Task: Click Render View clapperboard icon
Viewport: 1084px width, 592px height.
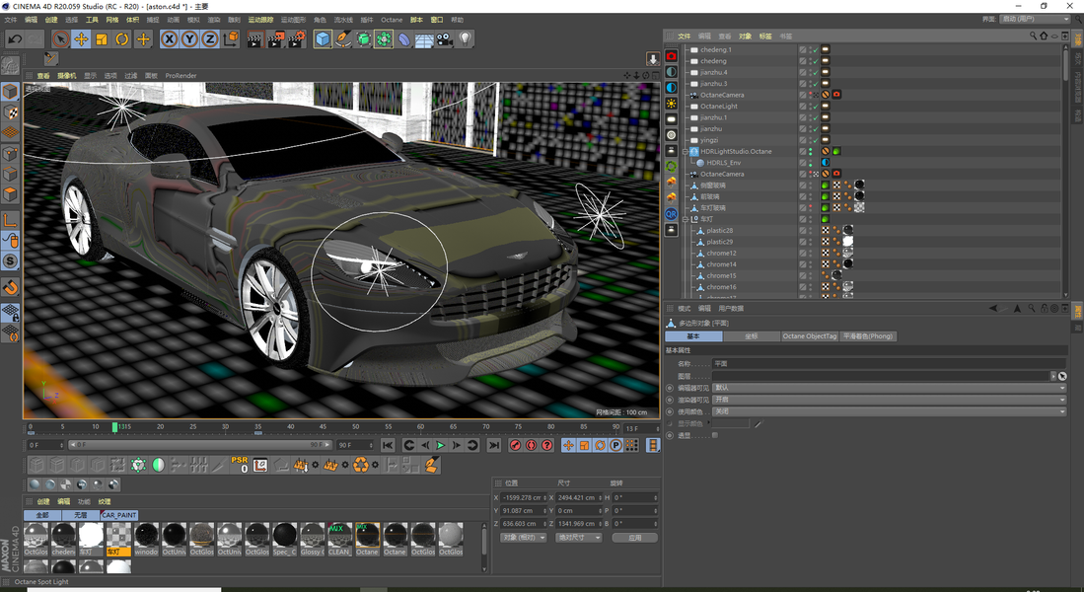Action: [x=255, y=39]
